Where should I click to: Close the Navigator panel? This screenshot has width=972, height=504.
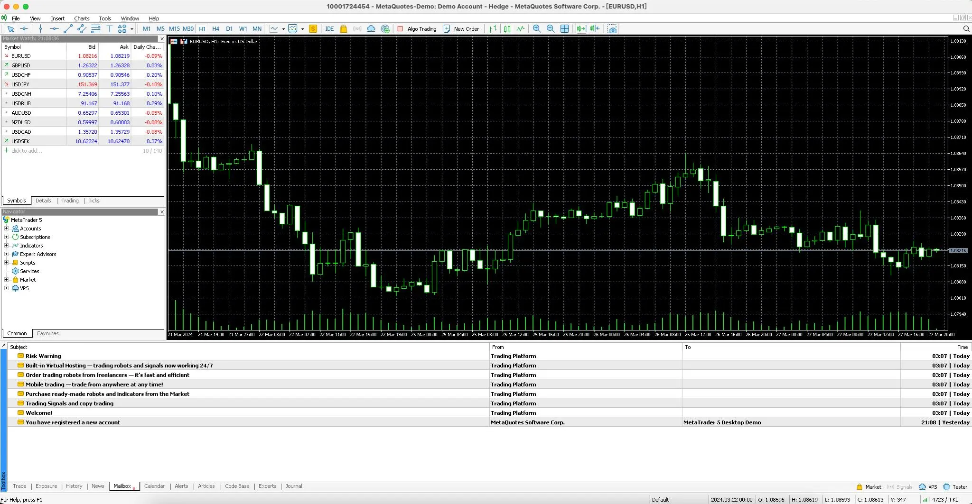[x=162, y=212]
